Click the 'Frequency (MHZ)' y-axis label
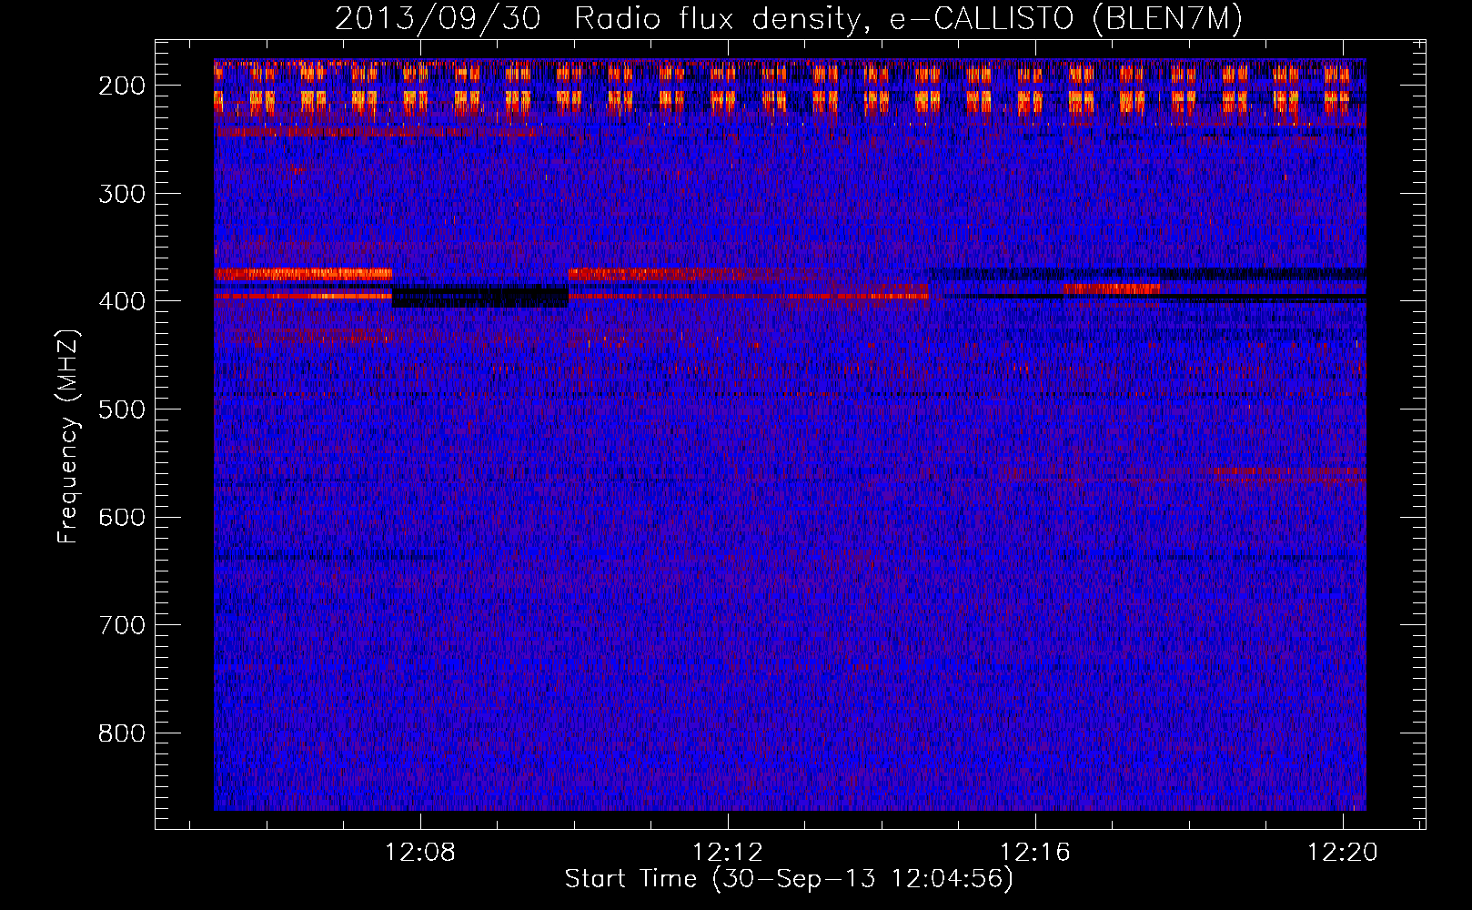The image size is (1472, 910). coord(68,436)
